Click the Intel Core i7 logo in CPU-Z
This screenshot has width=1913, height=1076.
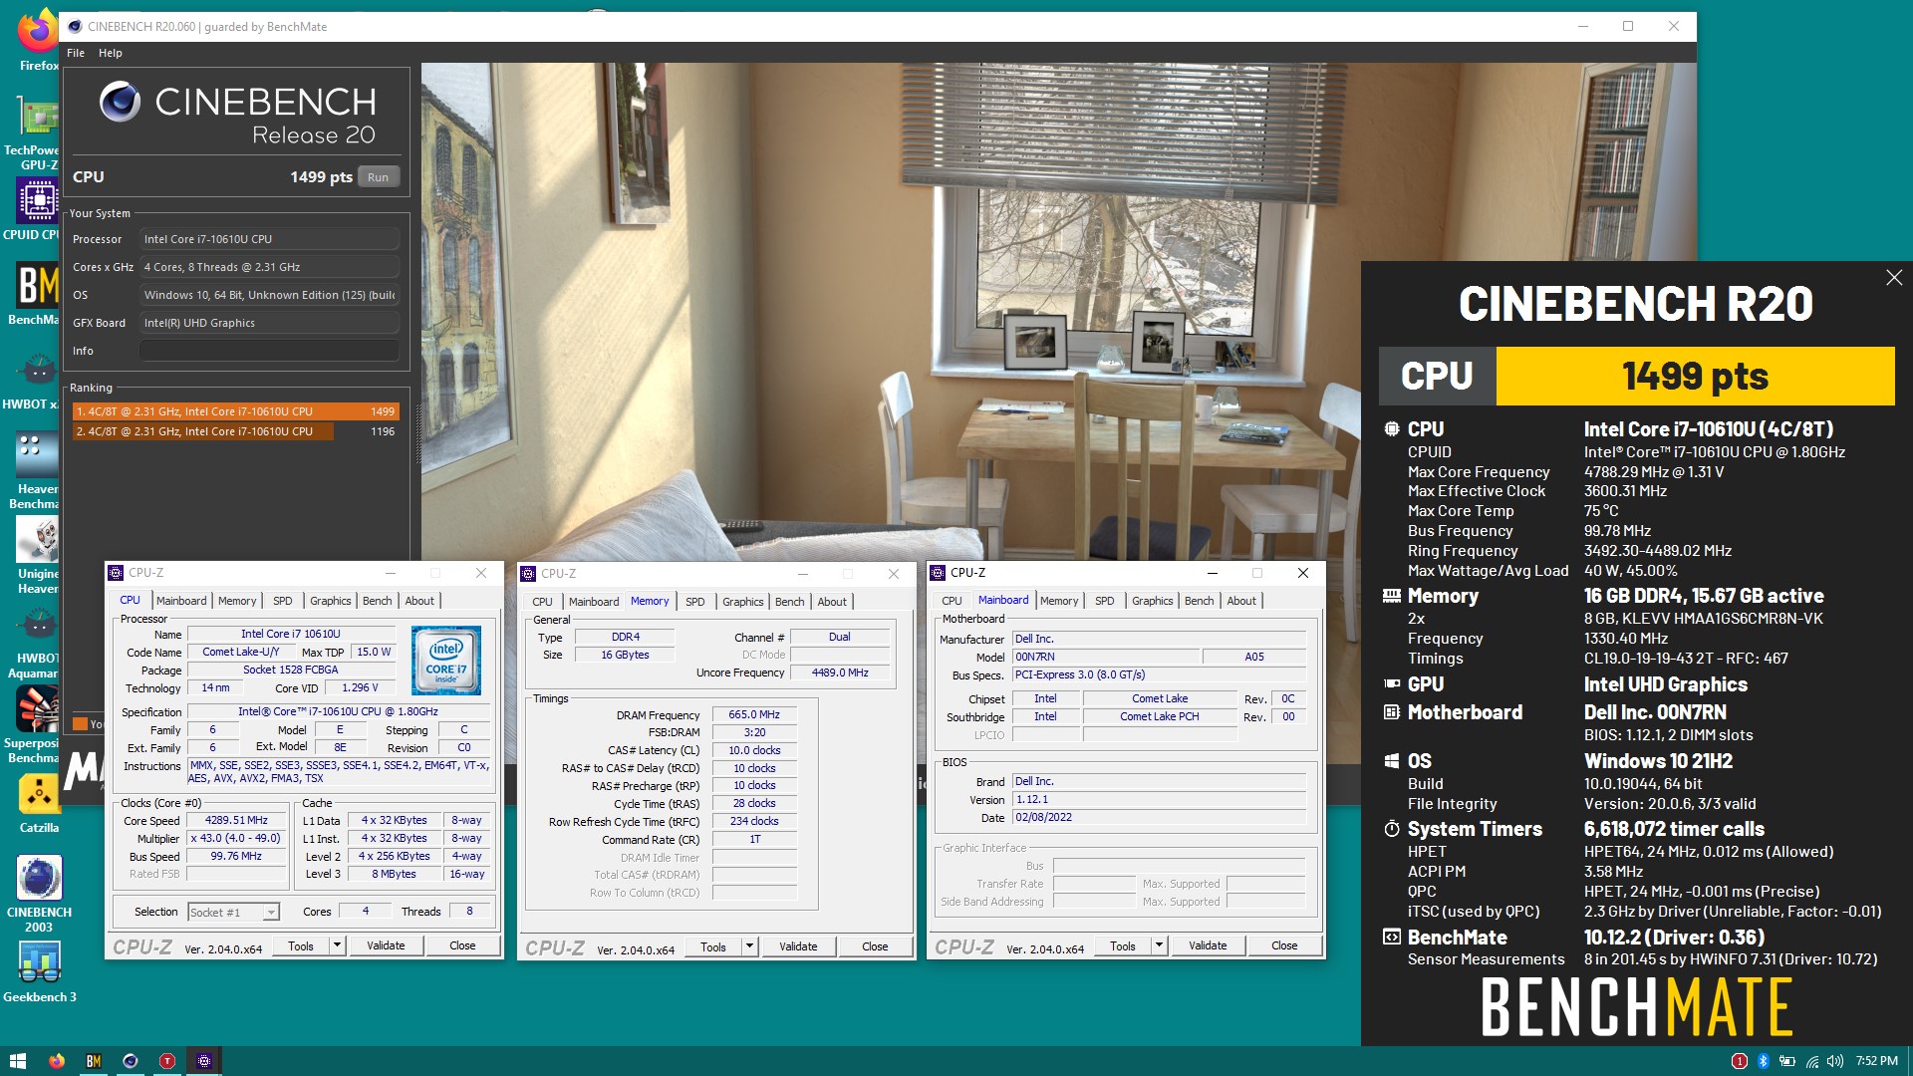(446, 660)
